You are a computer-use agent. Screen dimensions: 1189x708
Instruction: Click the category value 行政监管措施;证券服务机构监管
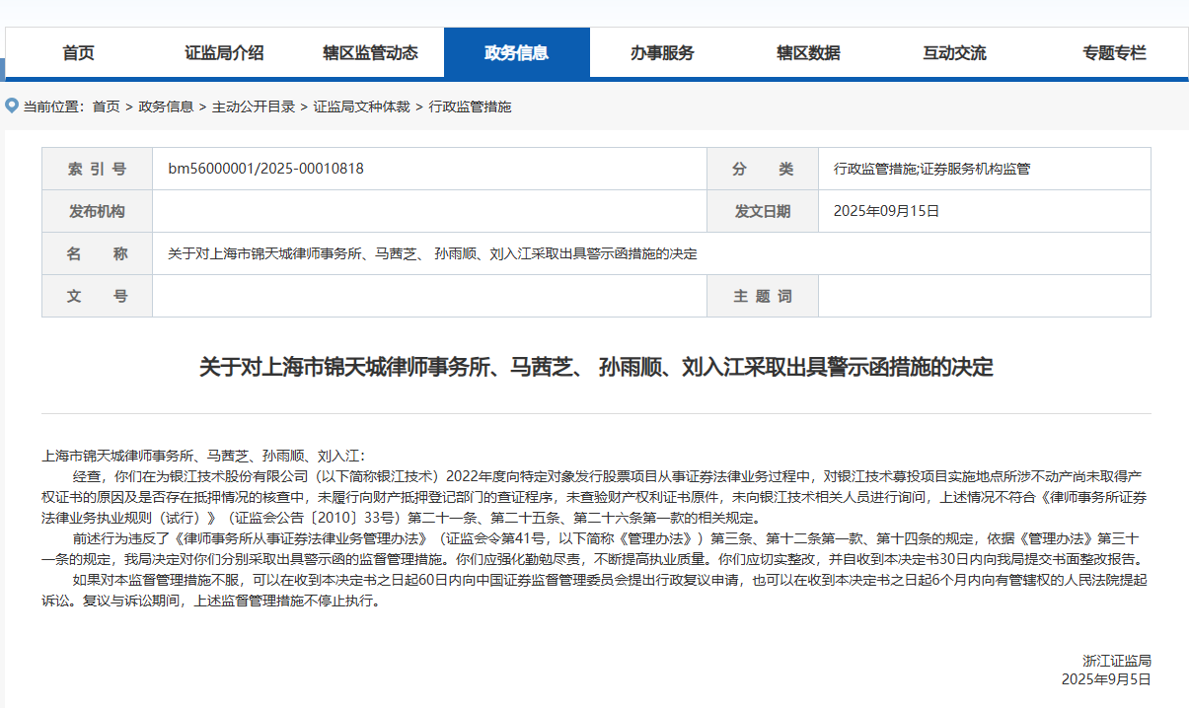[x=931, y=169]
